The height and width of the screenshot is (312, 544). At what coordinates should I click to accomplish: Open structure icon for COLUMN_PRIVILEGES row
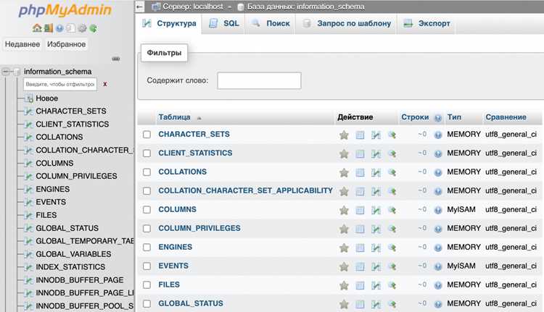pyautogui.click(x=376, y=229)
